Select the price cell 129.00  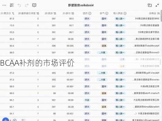pos(70,114)
